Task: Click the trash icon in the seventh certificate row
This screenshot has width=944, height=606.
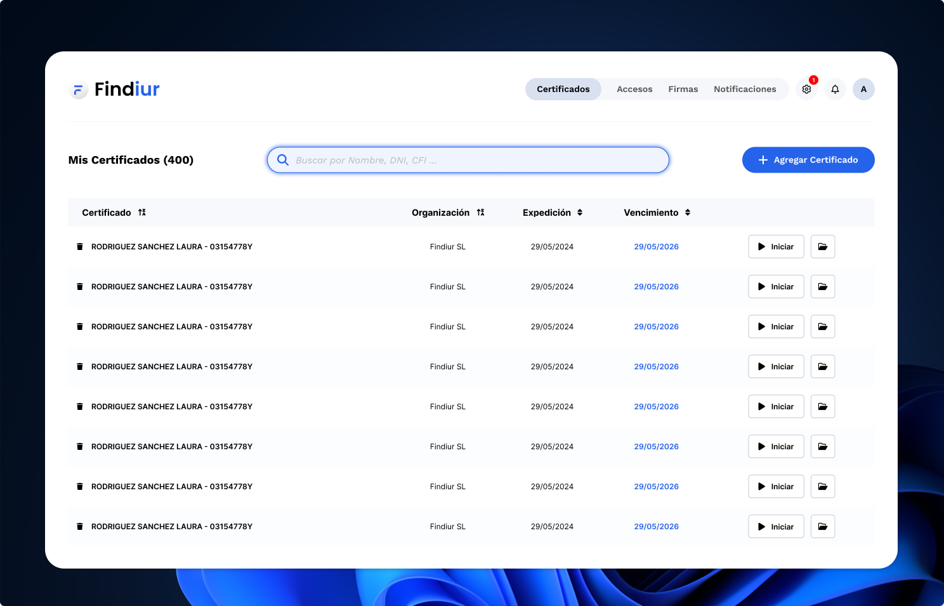Action: (x=80, y=486)
